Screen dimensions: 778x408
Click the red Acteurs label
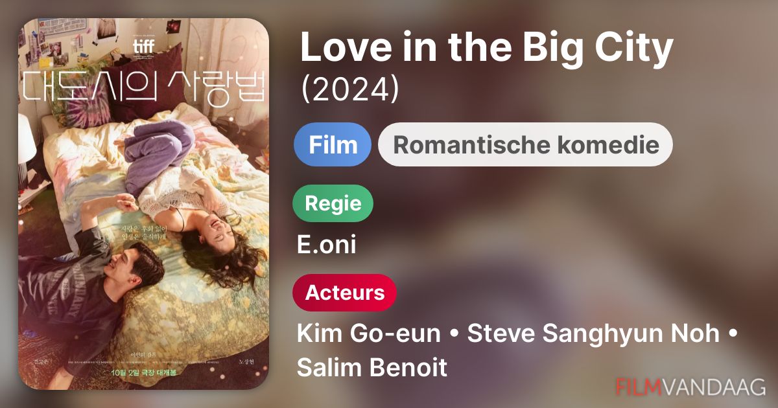(345, 293)
